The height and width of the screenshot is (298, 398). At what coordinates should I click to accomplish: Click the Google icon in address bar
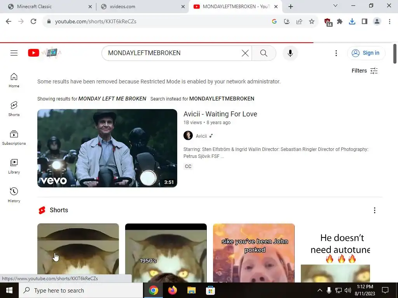pos(274,22)
